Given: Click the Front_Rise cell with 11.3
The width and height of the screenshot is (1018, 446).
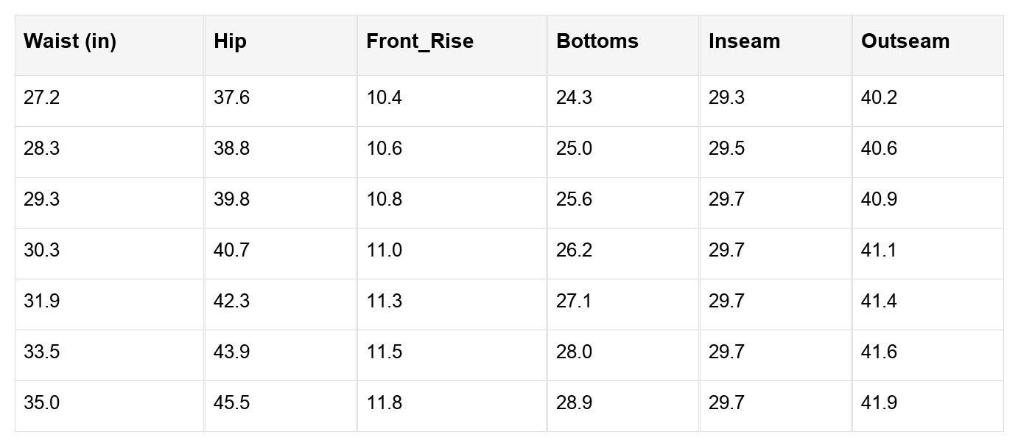Looking at the screenshot, I should [x=385, y=302].
